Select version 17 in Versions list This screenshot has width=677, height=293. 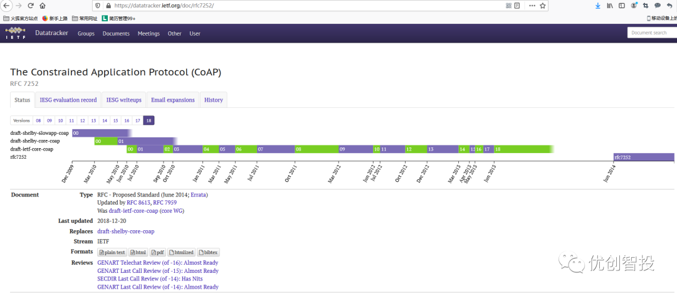137,120
